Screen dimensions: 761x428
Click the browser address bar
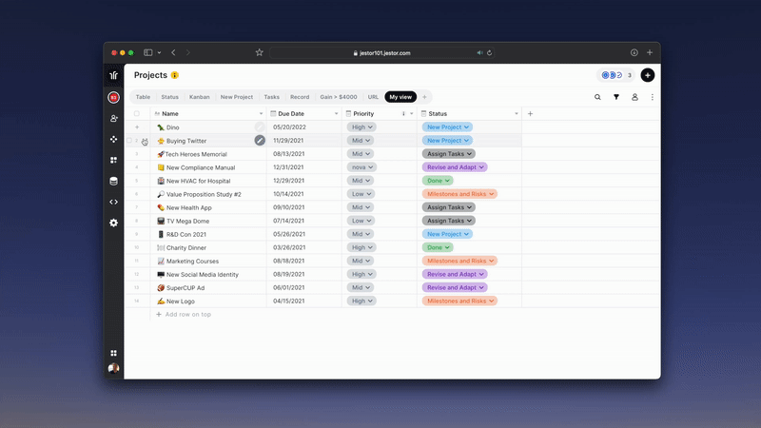[x=382, y=53]
